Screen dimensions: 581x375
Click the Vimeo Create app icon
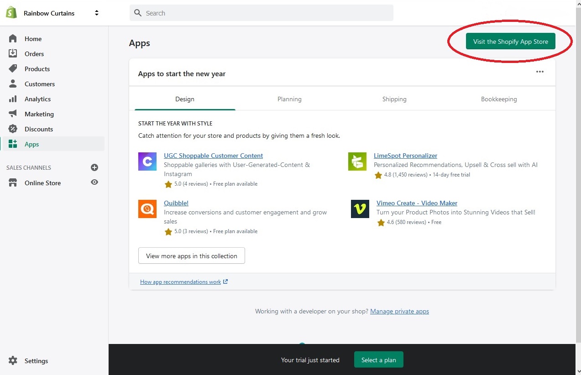point(360,209)
